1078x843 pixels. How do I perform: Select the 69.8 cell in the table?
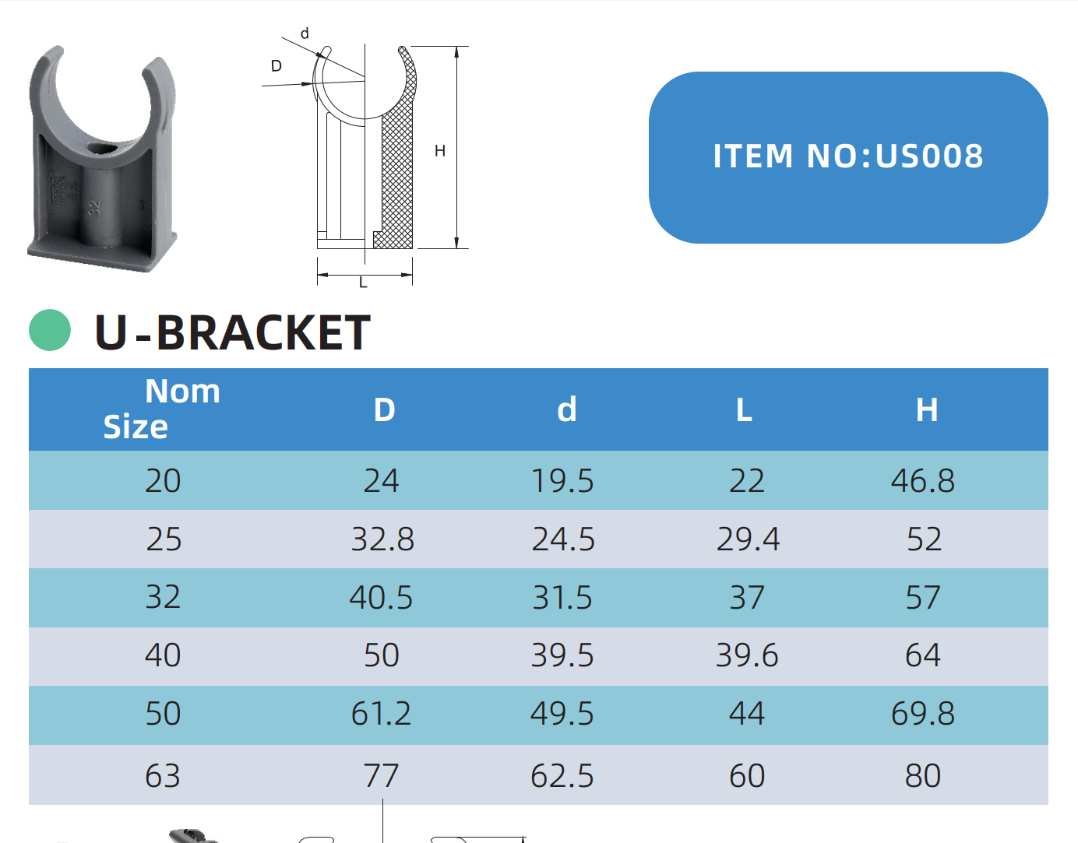[923, 714]
